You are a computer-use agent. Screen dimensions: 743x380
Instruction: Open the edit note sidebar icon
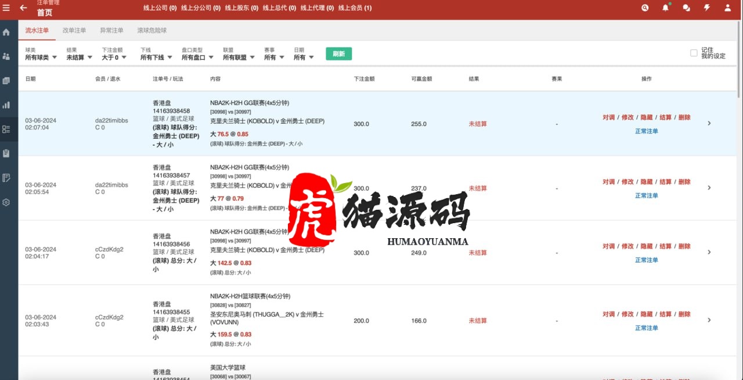click(x=6, y=178)
